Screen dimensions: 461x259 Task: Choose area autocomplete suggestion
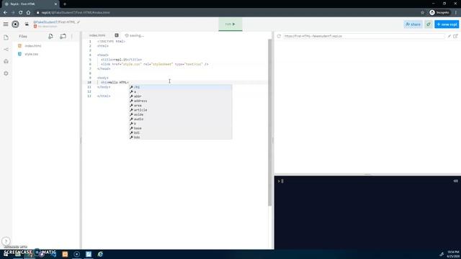pos(181,106)
